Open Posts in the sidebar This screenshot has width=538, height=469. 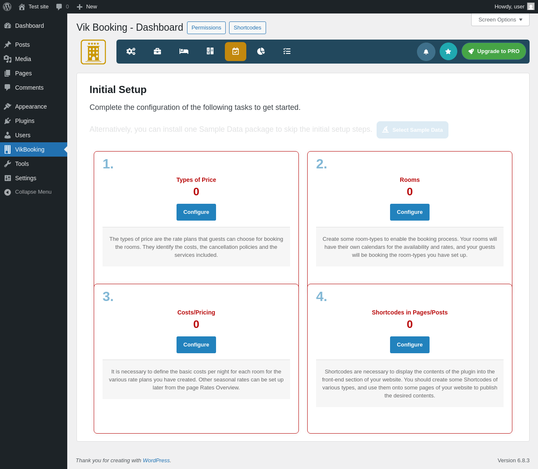(34, 45)
